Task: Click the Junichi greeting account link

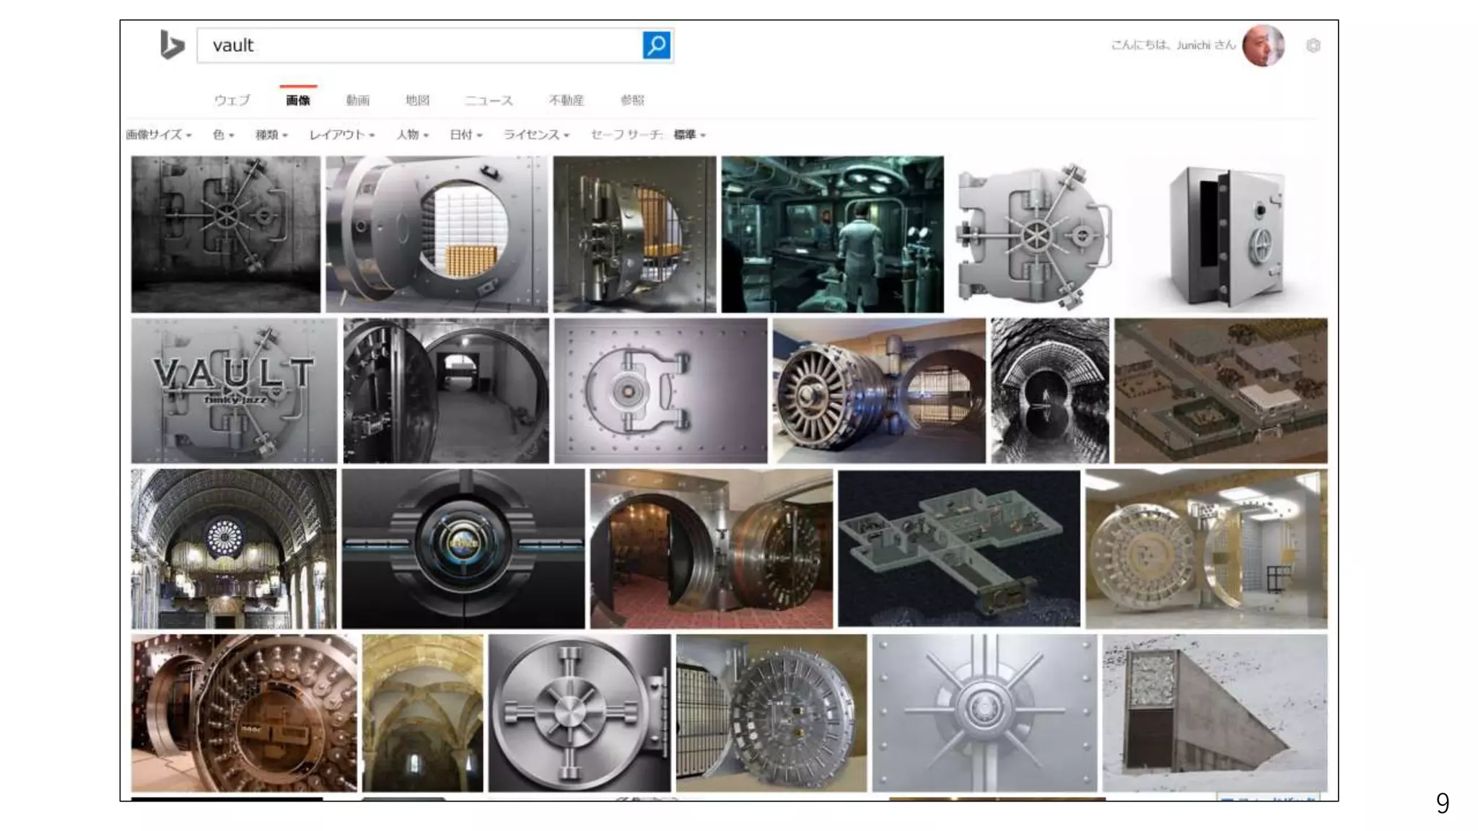Action: tap(1172, 45)
